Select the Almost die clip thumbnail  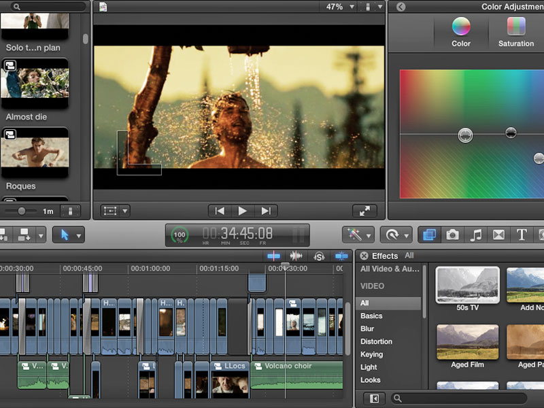click(35, 83)
